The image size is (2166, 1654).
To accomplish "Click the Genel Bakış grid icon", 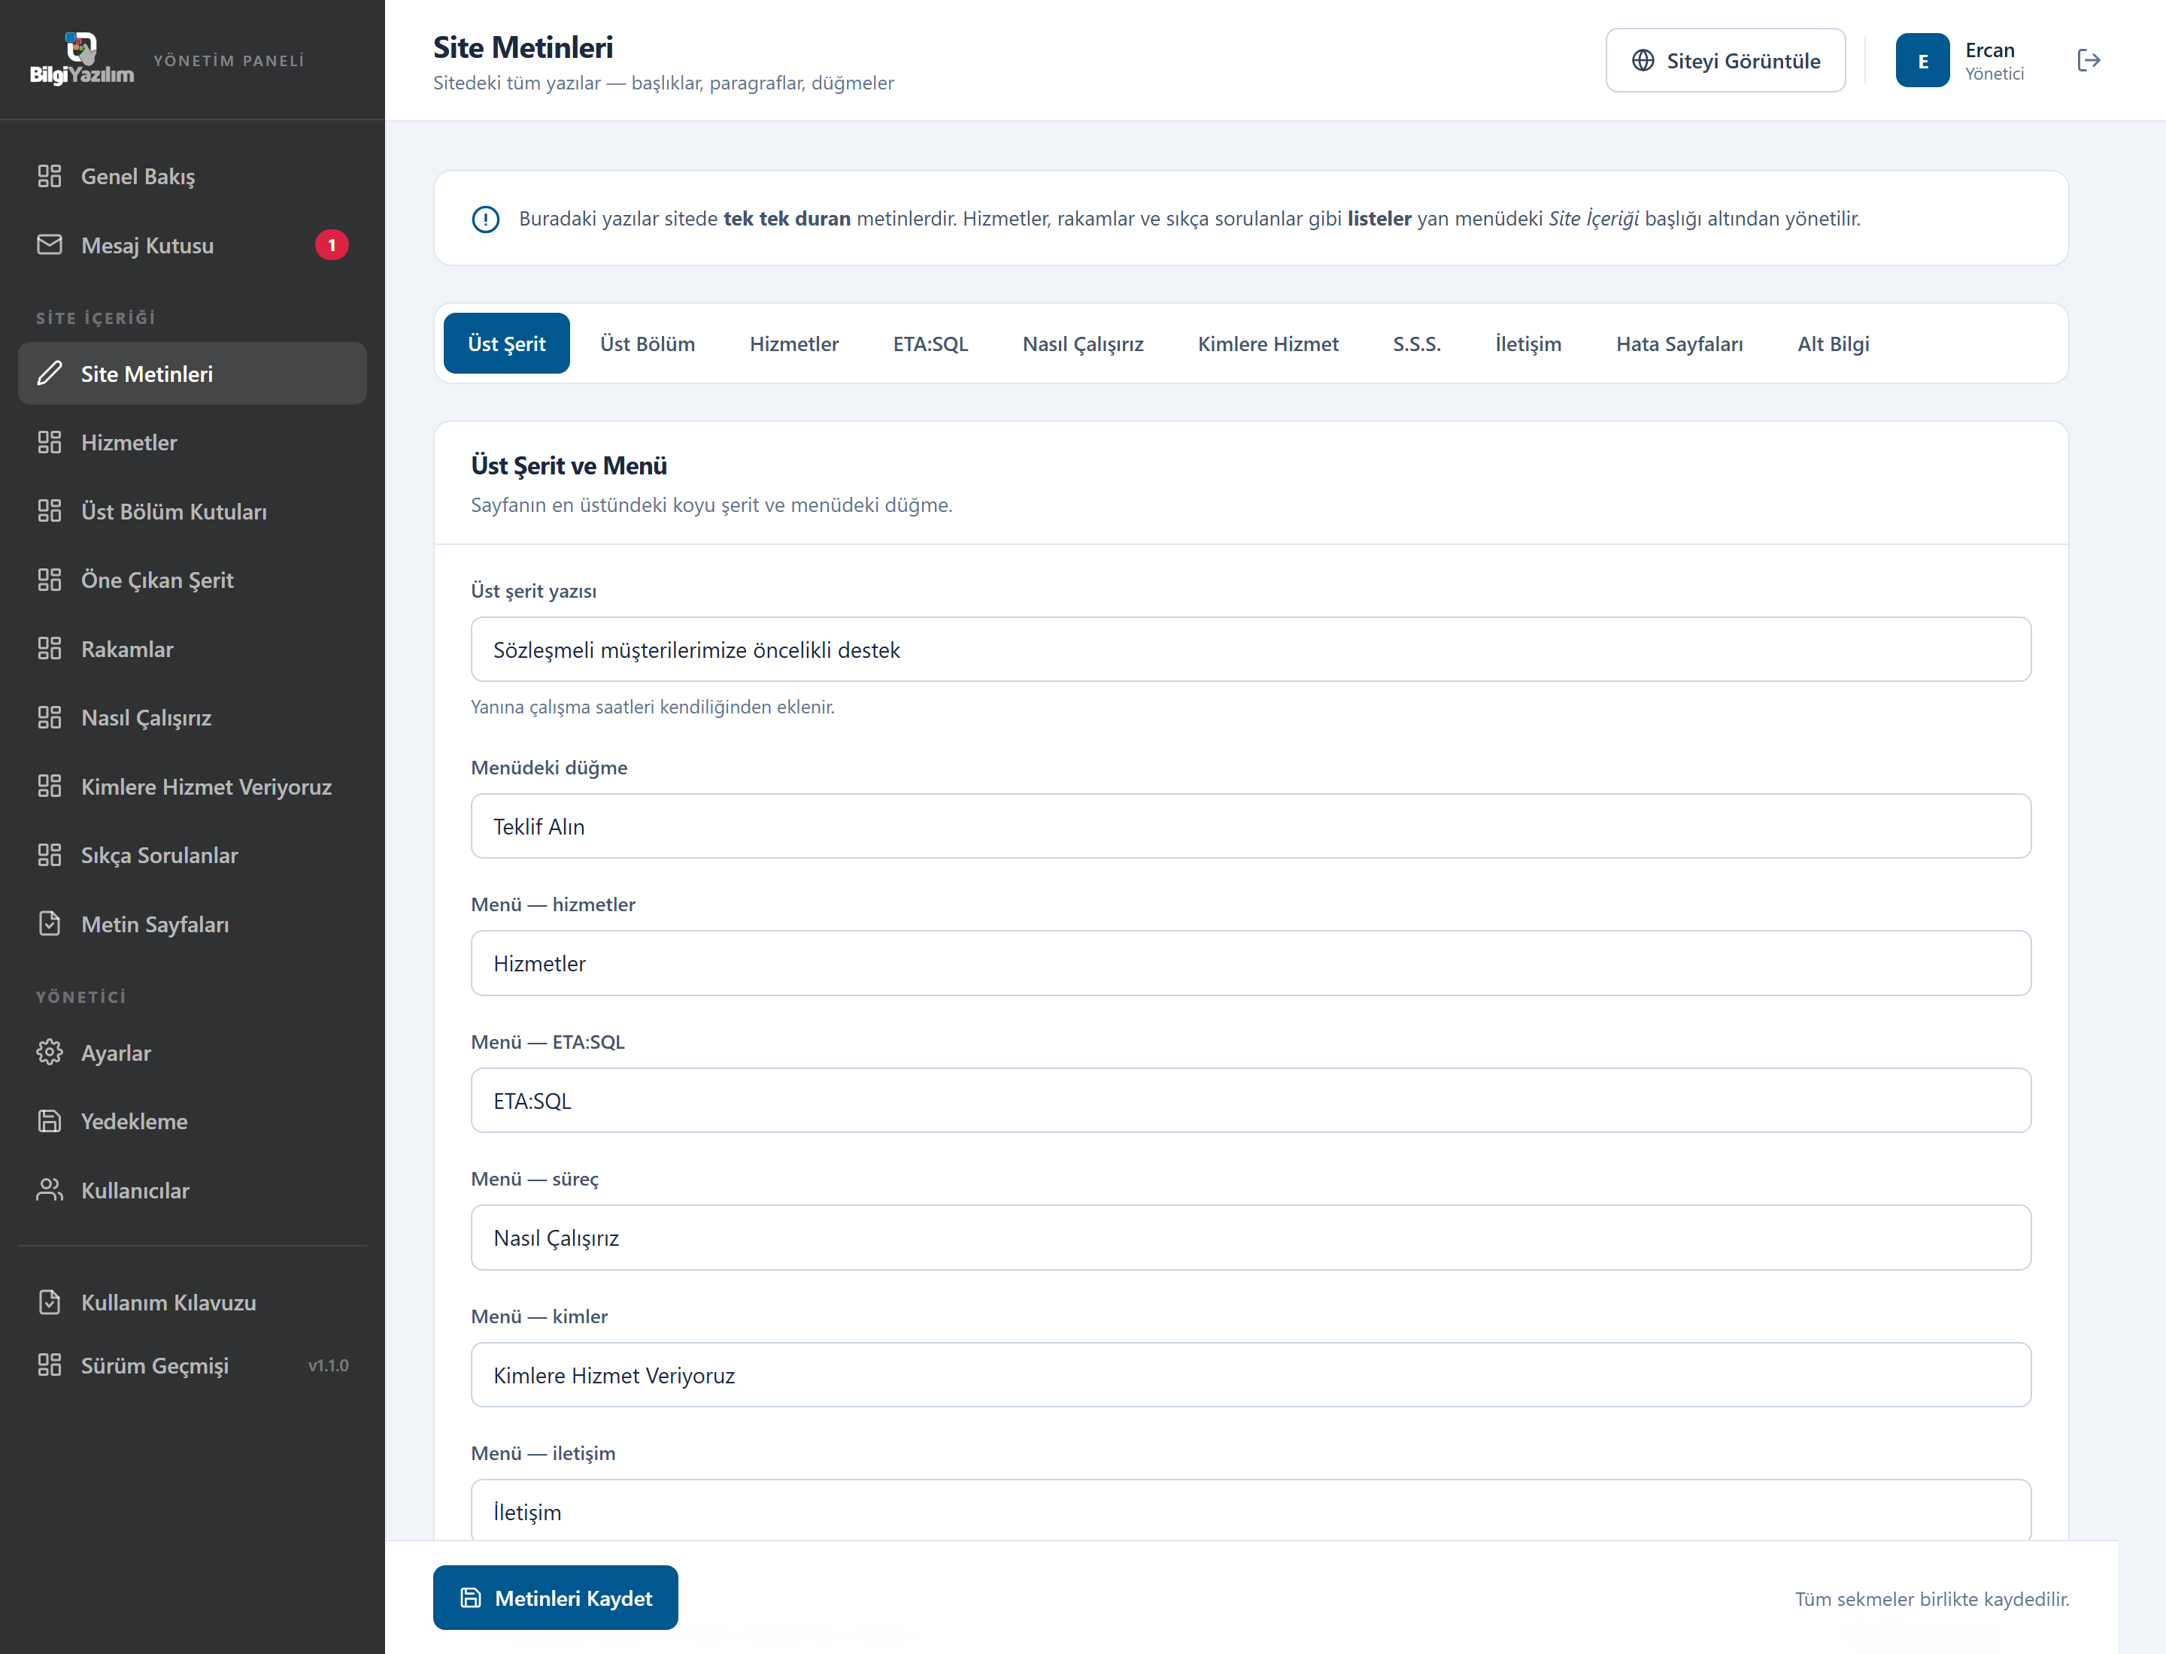I will click(x=49, y=176).
